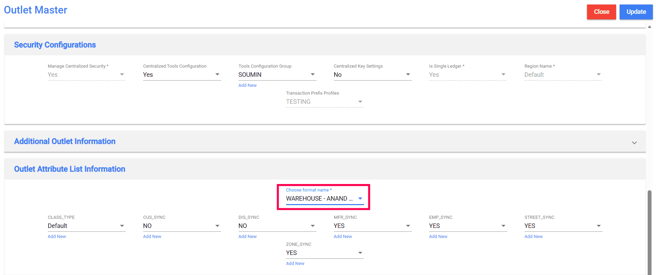Open Centralized Tools Configuration dropdown
This screenshot has height=275, width=656.
[x=182, y=75]
